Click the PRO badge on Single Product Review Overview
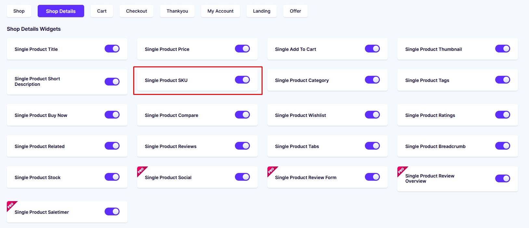 click(401, 171)
